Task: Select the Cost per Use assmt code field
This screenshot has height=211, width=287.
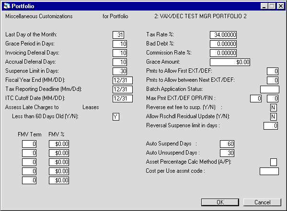Action: pyautogui.click(x=269, y=171)
